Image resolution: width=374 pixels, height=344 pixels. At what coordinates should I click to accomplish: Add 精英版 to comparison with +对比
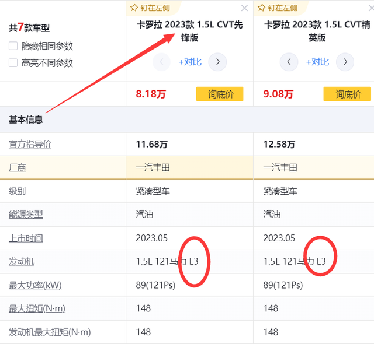tap(317, 62)
